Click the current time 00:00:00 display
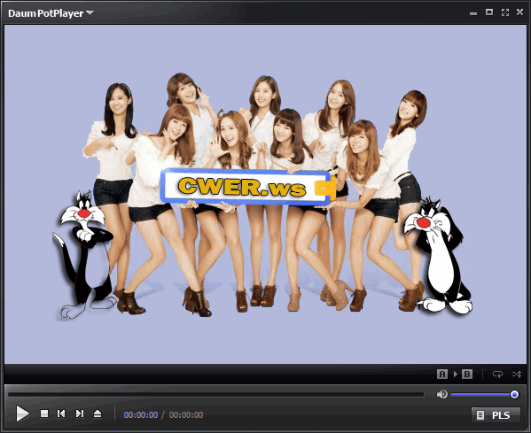 pyautogui.click(x=141, y=415)
